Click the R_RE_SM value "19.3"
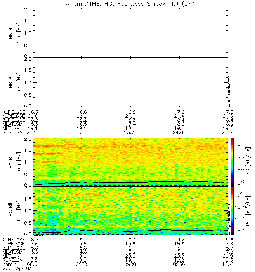This screenshot has width=255, height=272. [x=228, y=260]
